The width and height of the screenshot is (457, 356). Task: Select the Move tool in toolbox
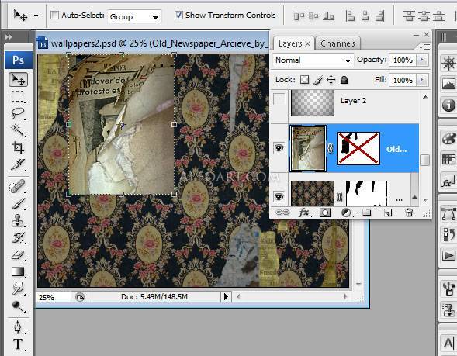pyautogui.click(x=19, y=80)
